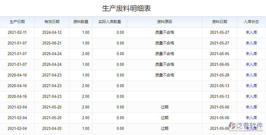Click the 实际入库数量 column header

point(110,22)
